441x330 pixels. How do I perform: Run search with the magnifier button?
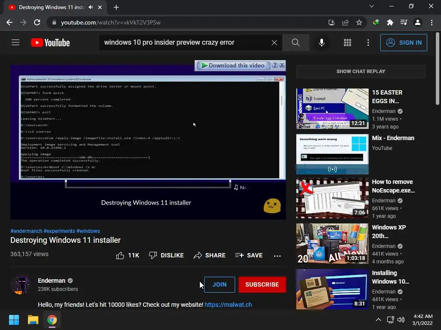295,43
